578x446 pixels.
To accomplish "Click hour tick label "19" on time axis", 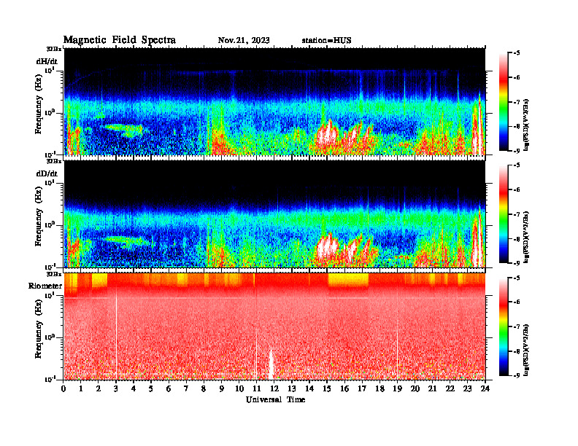I will 397,388.
